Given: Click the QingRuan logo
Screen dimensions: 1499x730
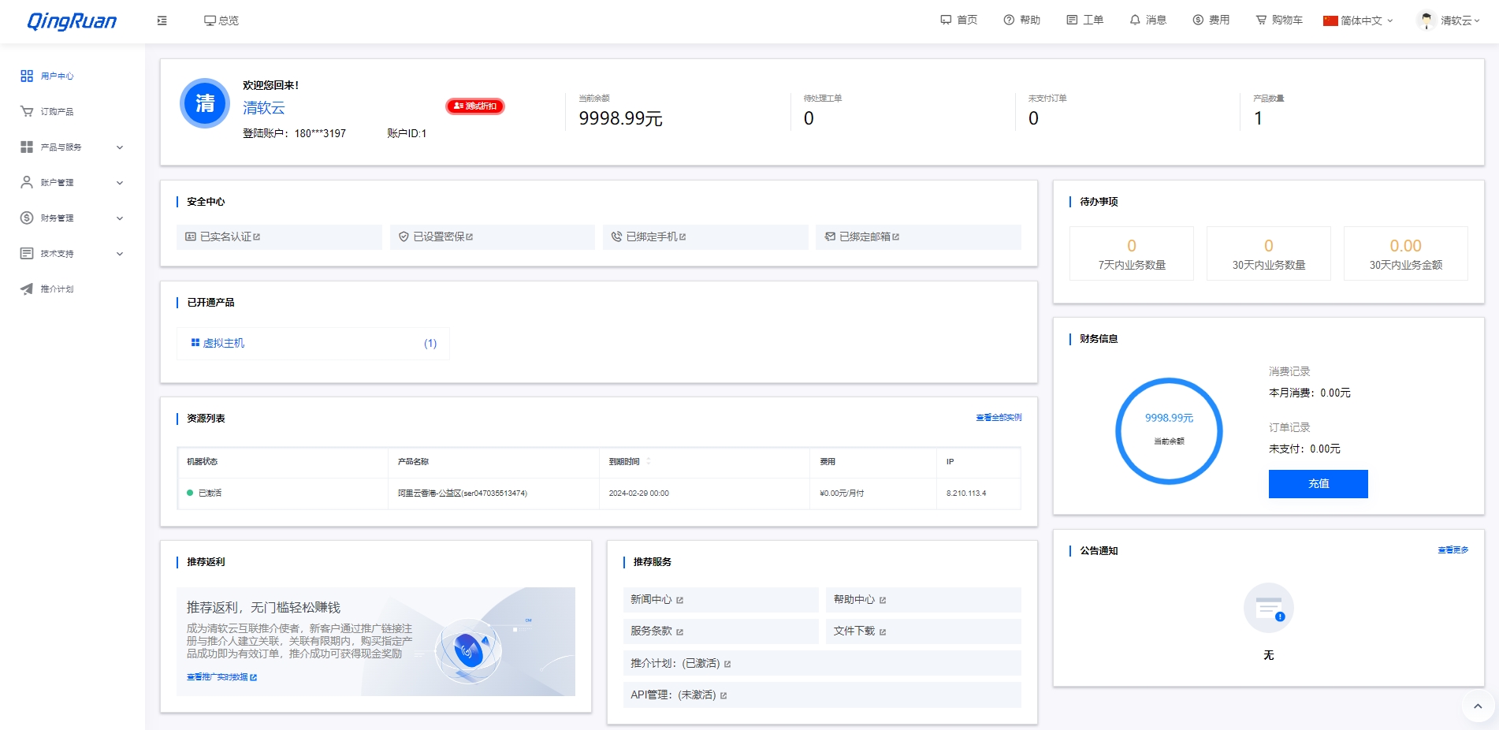Looking at the screenshot, I should 72,20.
